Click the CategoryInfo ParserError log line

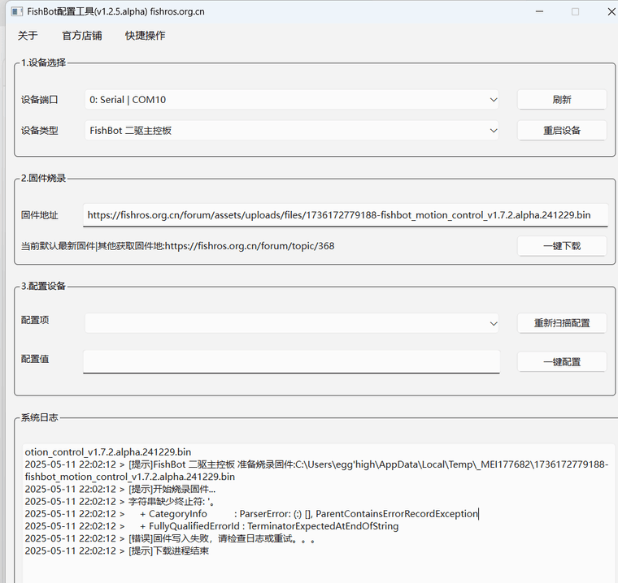click(x=251, y=514)
